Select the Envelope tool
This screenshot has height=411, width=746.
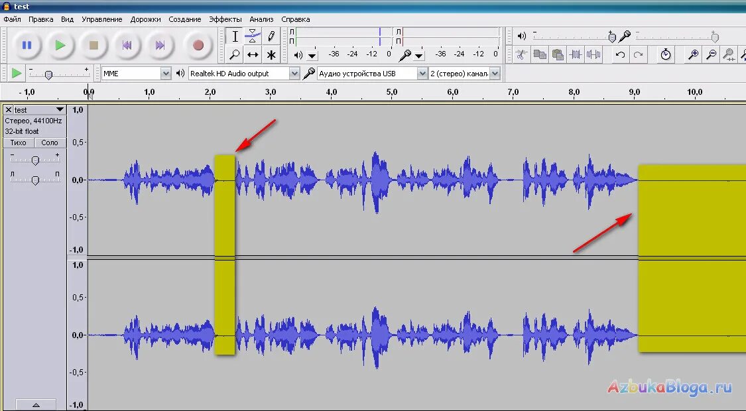coord(253,36)
